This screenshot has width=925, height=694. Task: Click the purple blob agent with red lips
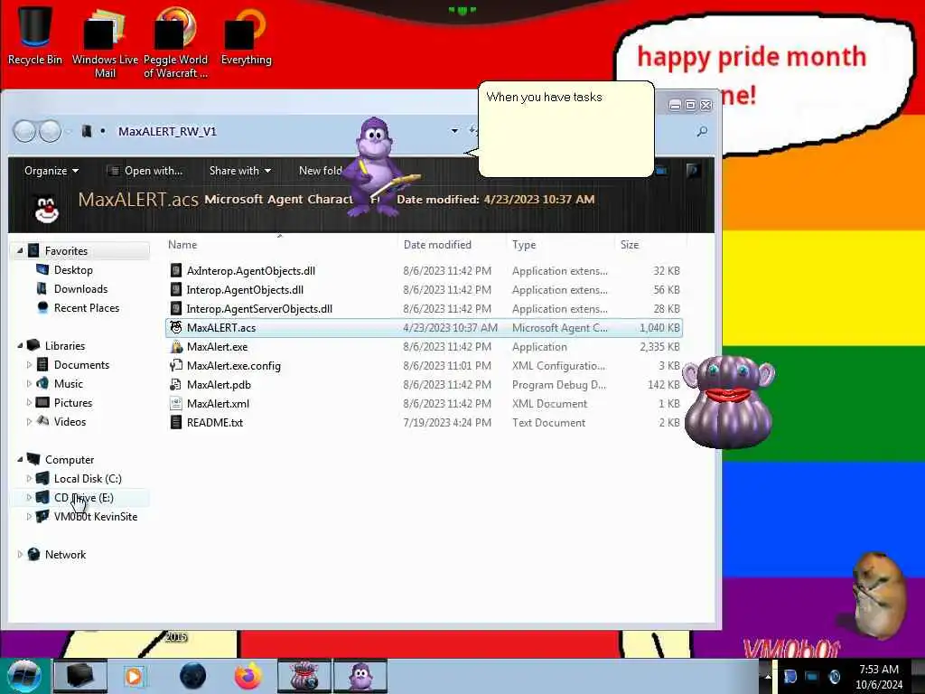(x=729, y=401)
